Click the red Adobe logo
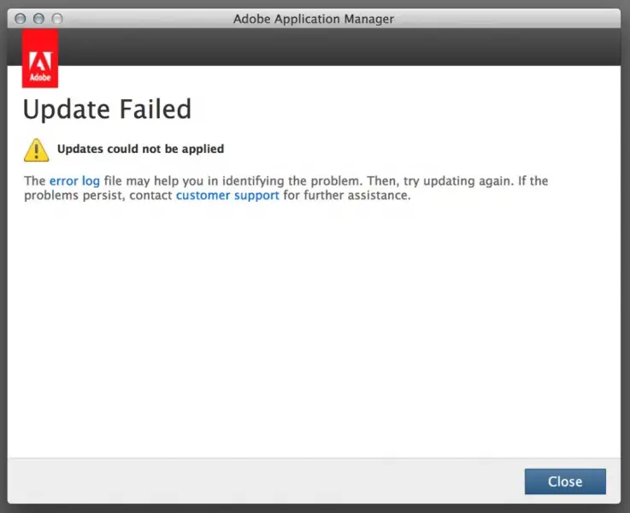Viewport: 630px width, 513px height. pyautogui.click(x=40, y=58)
